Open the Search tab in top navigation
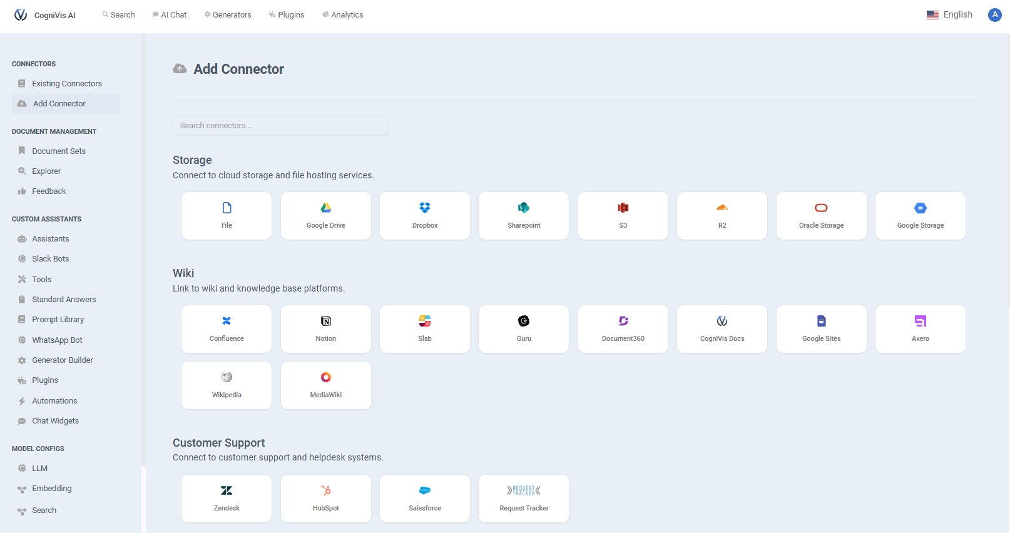The height and width of the screenshot is (533, 1010). [119, 14]
